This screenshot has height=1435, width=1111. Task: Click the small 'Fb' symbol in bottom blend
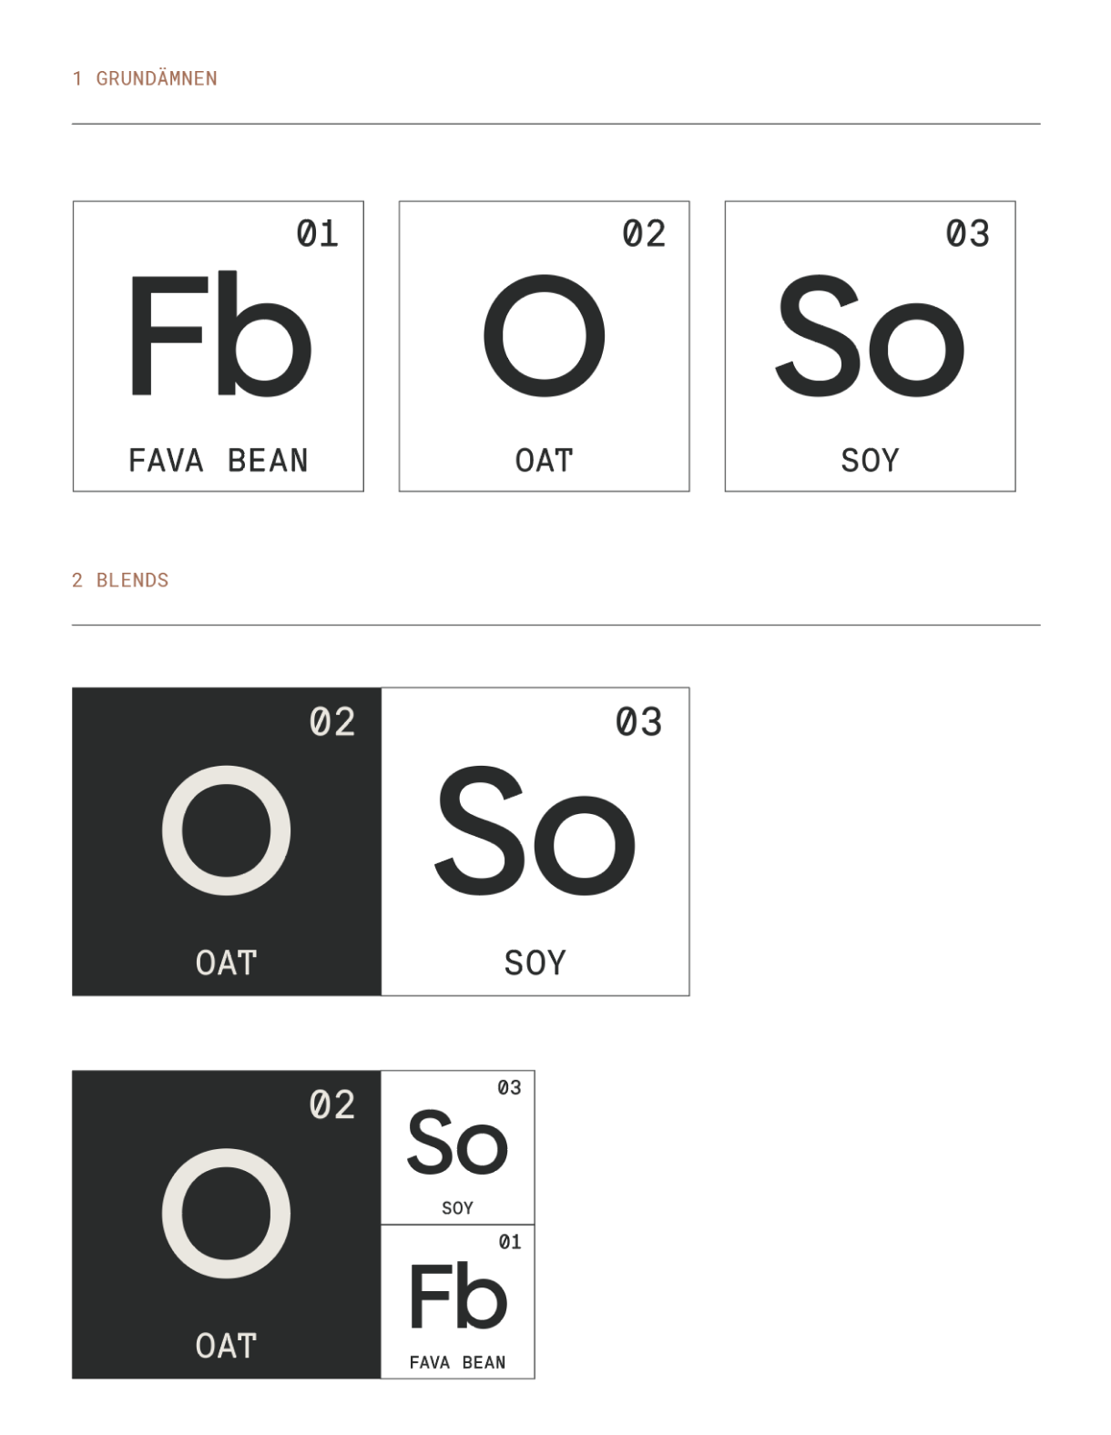(457, 1297)
